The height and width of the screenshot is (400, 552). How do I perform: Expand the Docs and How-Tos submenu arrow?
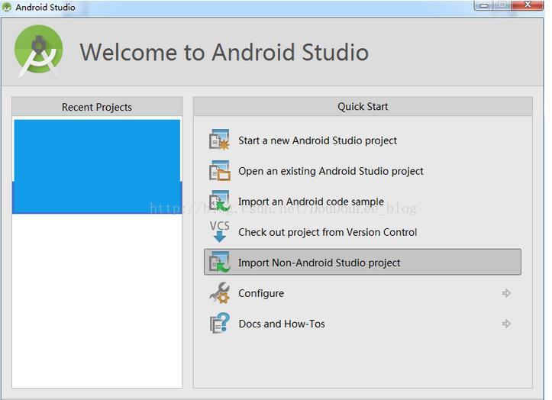tap(506, 324)
